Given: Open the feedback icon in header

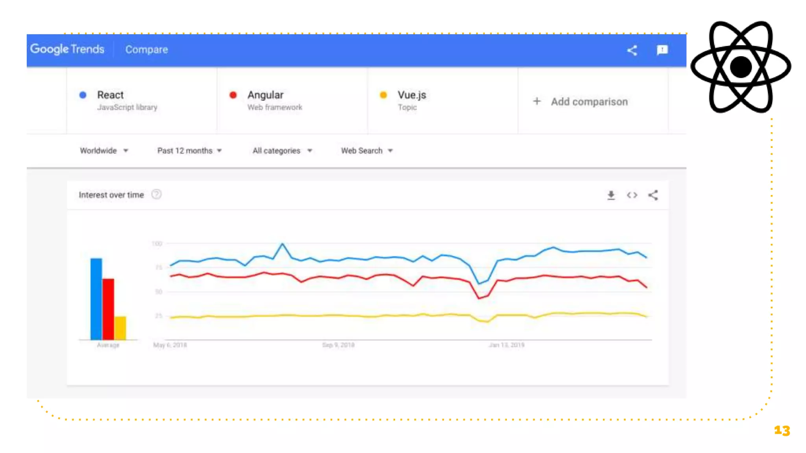Looking at the screenshot, I should tap(662, 50).
